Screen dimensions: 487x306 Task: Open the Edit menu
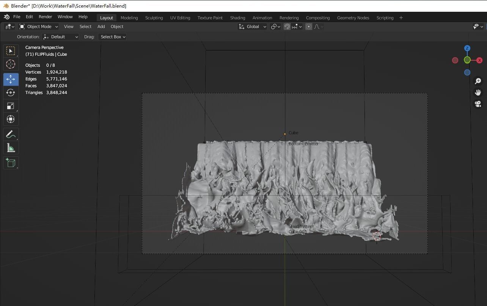click(29, 17)
